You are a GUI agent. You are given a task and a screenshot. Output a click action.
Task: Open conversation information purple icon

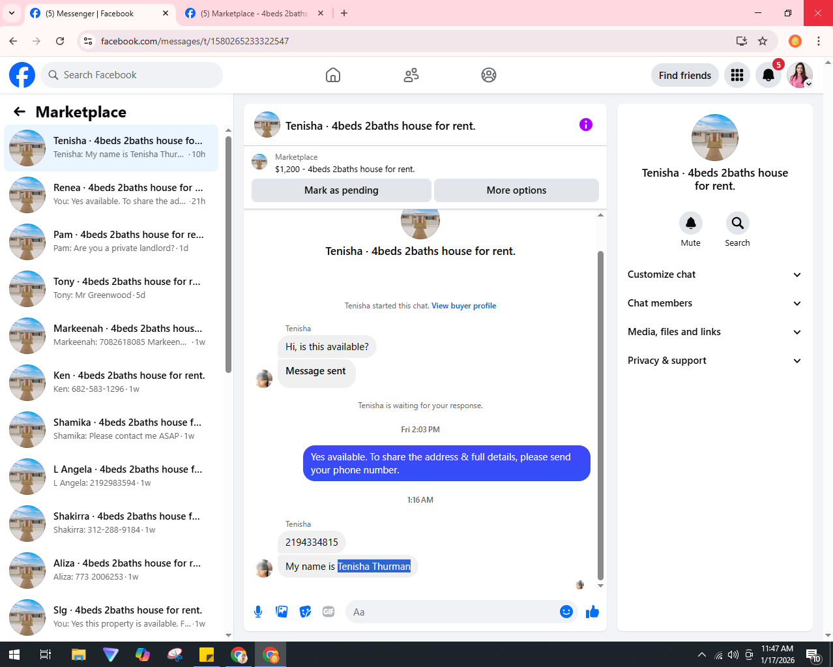tap(586, 125)
